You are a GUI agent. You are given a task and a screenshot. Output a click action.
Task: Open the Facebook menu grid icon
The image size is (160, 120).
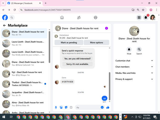pos(139,18)
